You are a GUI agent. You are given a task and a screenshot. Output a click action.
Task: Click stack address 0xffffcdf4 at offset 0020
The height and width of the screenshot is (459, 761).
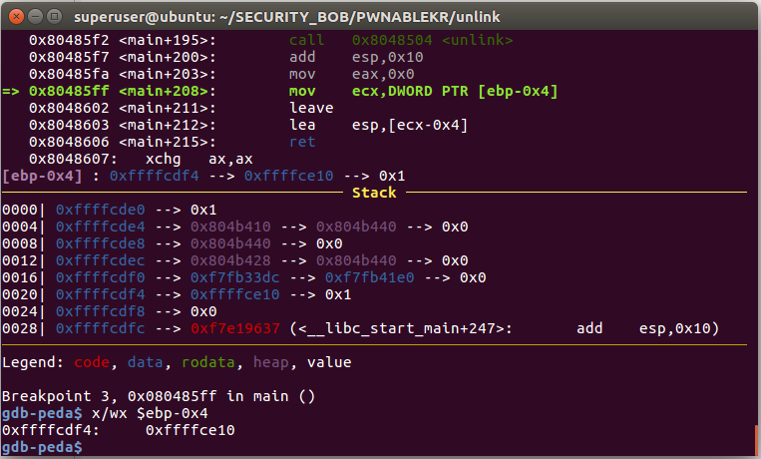pos(100,294)
